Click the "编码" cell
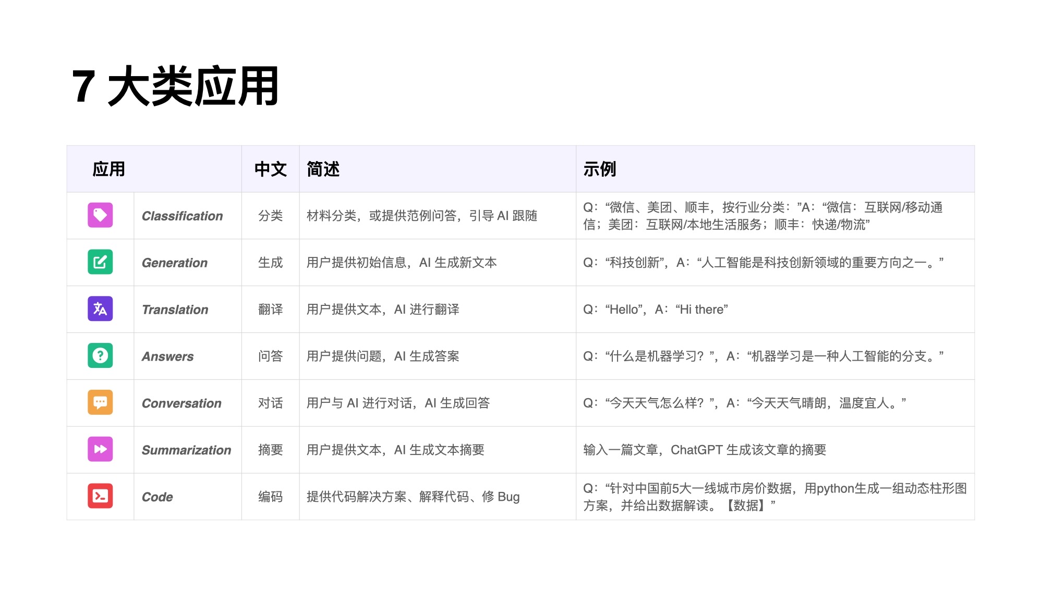The height and width of the screenshot is (605, 1041). pyautogui.click(x=270, y=497)
